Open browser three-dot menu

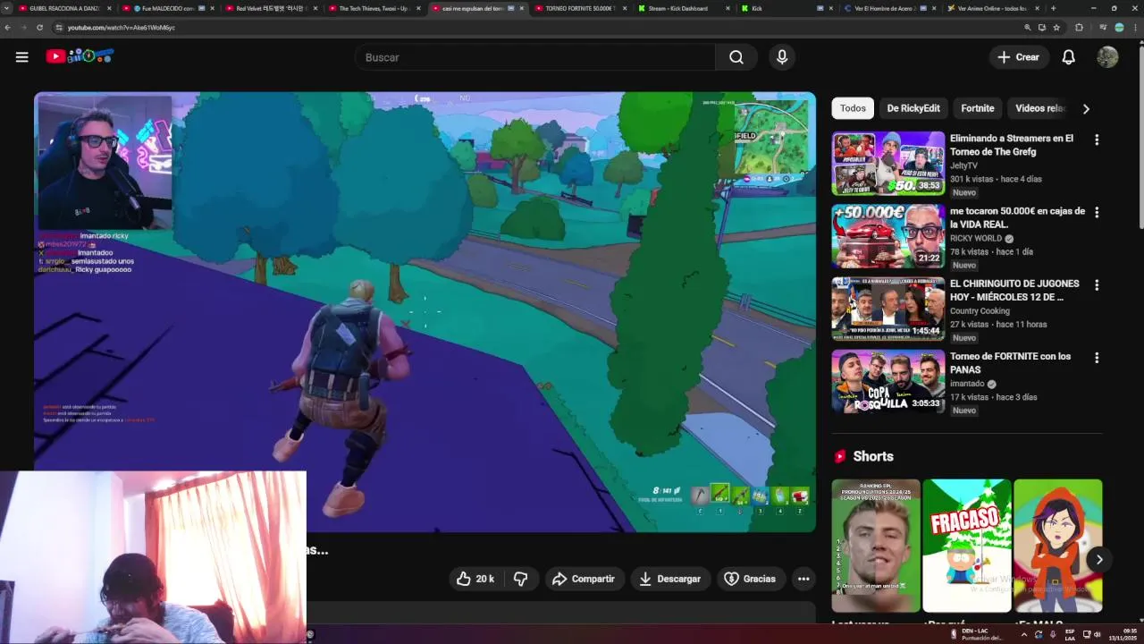(x=1135, y=28)
